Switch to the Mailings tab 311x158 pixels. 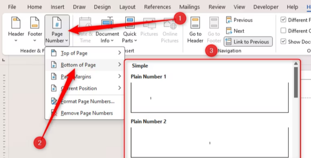click(x=190, y=7)
